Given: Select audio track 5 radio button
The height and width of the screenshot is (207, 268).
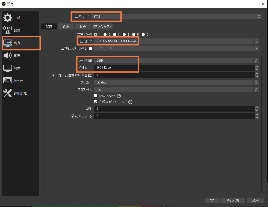Looking at the screenshot, I should (134, 34).
